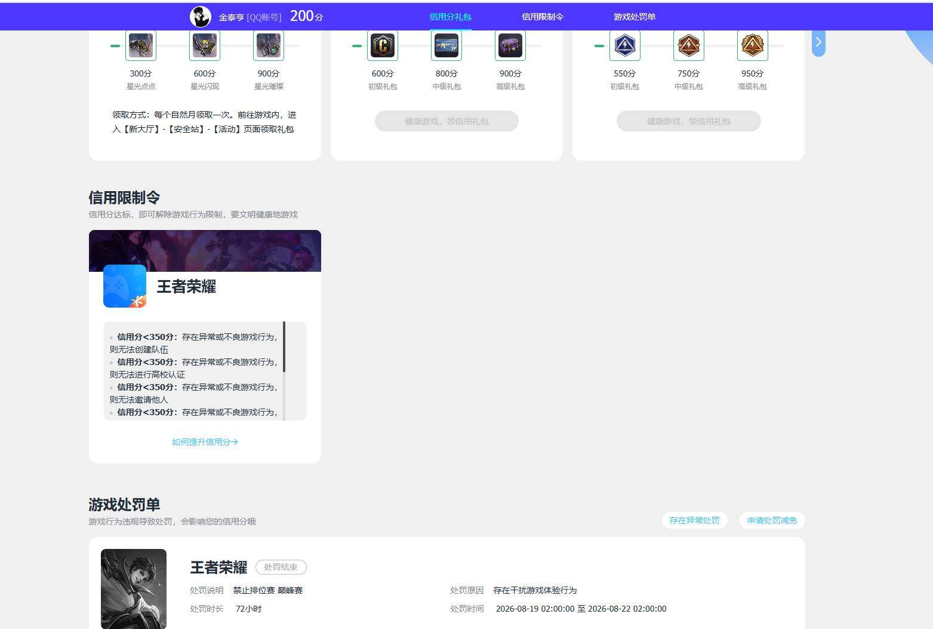Click the 金泰亨 [QQ账号] username
The height and width of the screenshot is (629, 933).
[x=250, y=17]
